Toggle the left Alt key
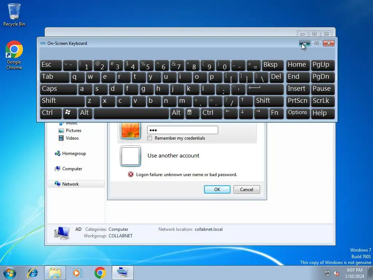 pos(85,114)
